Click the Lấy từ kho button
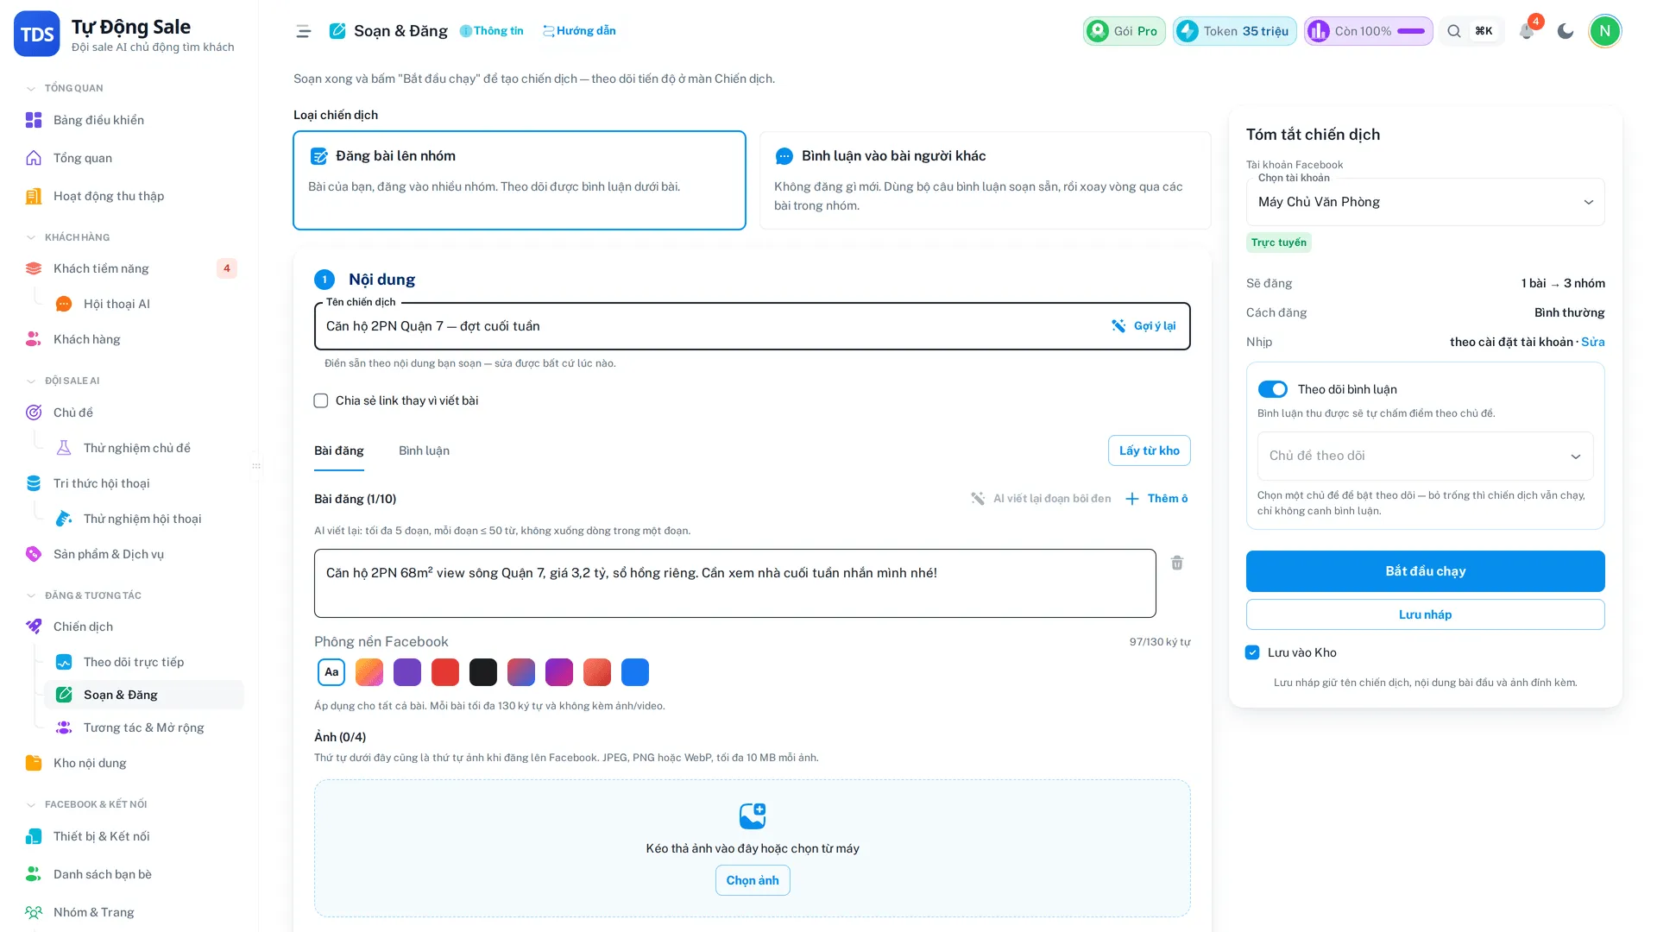The height and width of the screenshot is (932, 1657). click(1149, 450)
